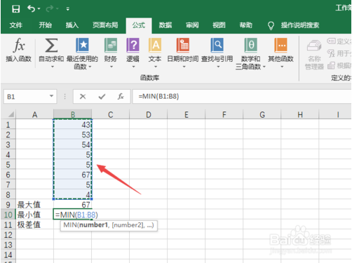Open the customize quick access toolbar arrow
Viewport: 352px width, 263px height.
click(67, 9)
